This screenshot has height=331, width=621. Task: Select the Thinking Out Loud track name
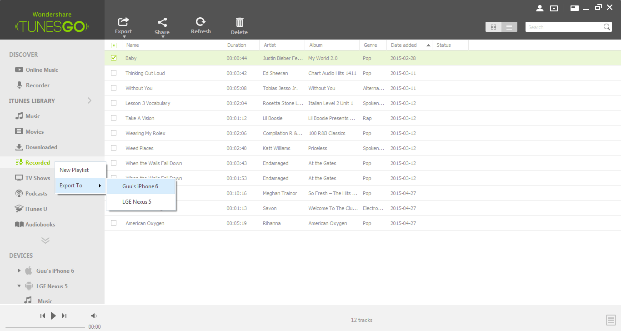pyautogui.click(x=145, y=73)
